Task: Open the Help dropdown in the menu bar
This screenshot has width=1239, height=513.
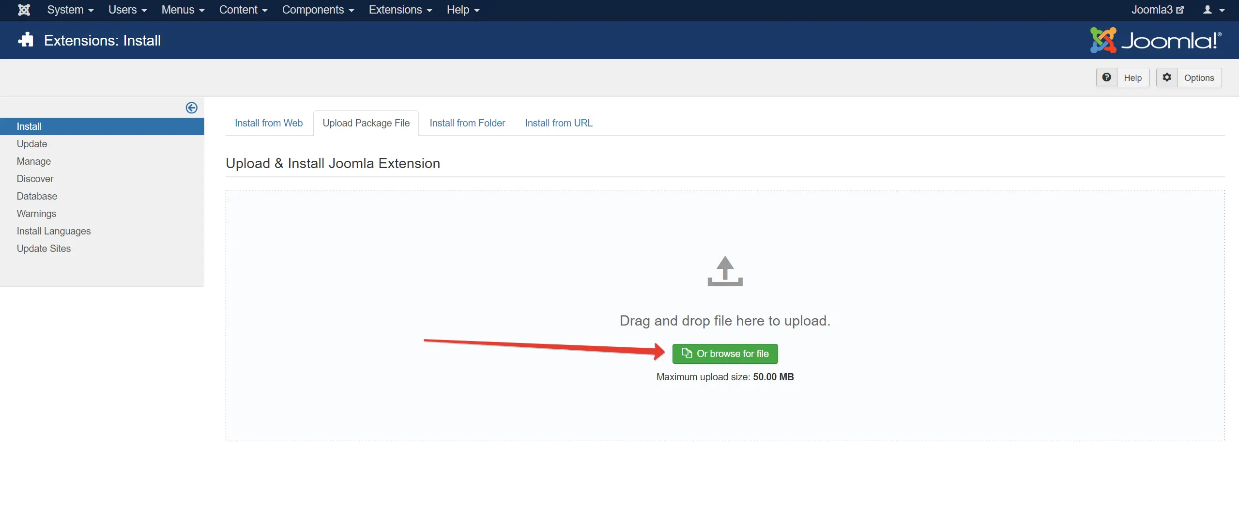Action: pyautogui.click(x=461, y=10)
